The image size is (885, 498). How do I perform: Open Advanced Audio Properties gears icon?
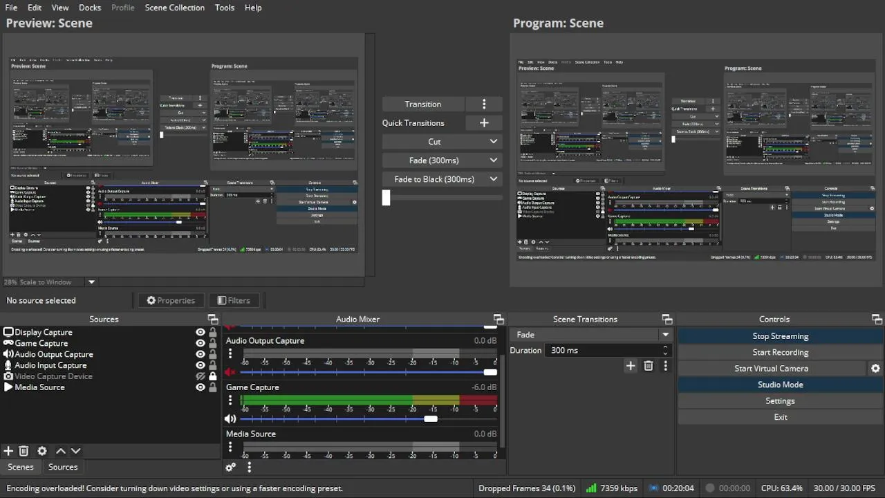[231, 467]
